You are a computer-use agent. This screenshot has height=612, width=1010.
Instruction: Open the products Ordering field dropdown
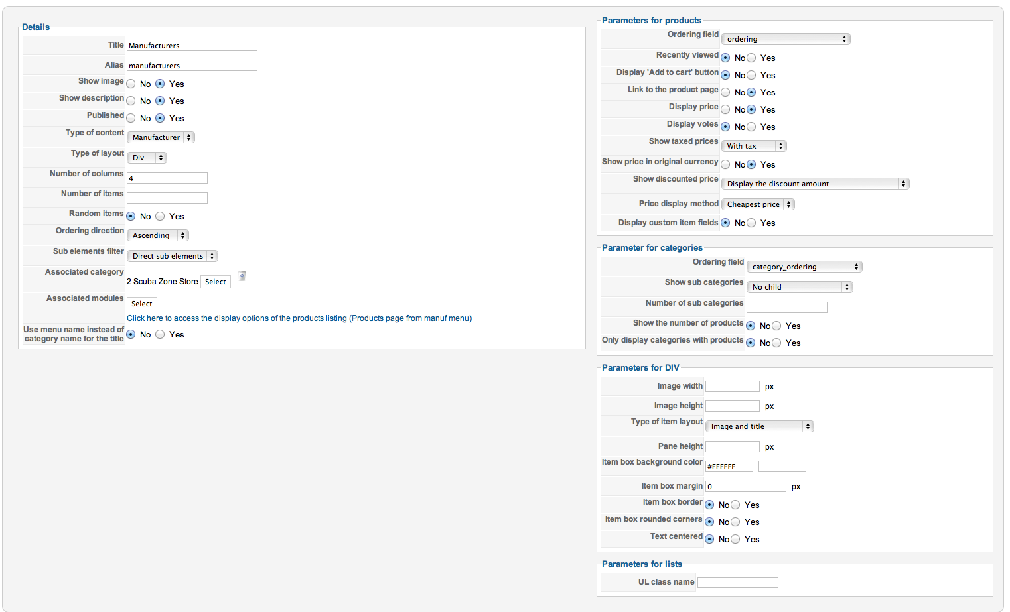click(786, 39)
